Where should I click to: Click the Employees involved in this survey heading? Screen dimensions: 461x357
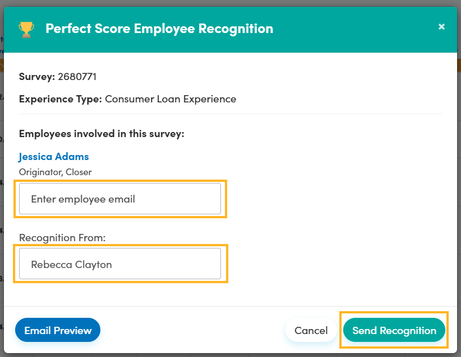tap(102, 134)
